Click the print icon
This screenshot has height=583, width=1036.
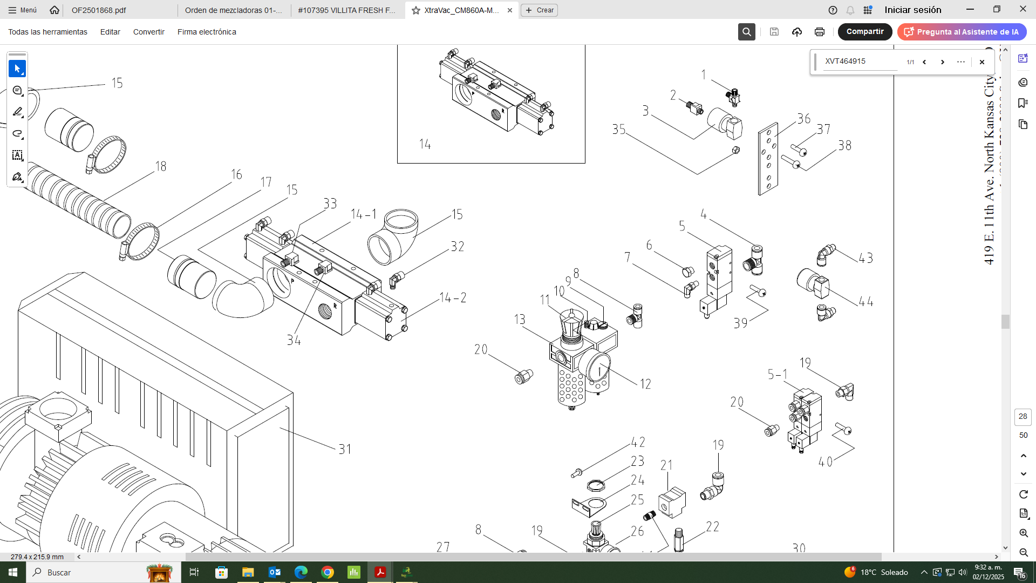[x=819, y=32]
